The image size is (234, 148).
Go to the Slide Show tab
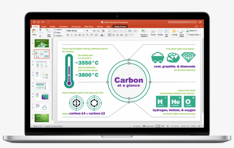click(x=89, y=27)
